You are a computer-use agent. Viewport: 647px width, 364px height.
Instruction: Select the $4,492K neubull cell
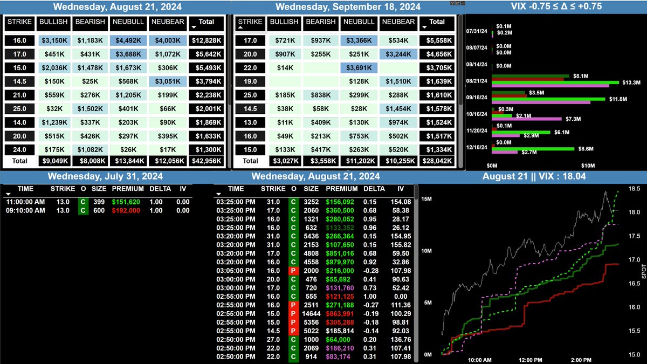click(128, 40)
